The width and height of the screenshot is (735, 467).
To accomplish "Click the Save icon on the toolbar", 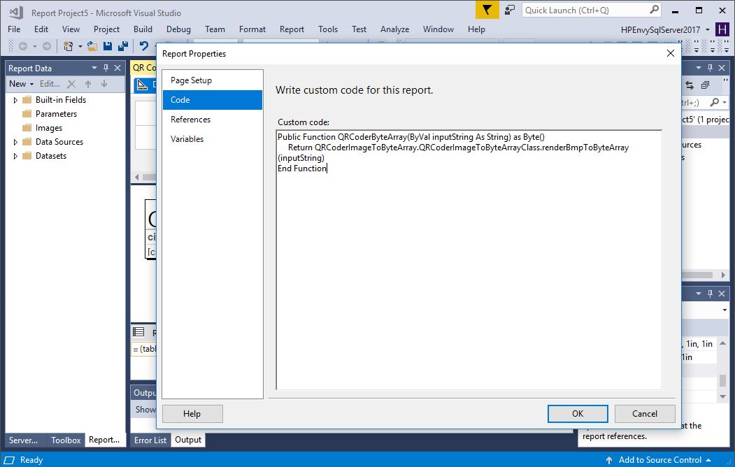I will coord(107,45).
